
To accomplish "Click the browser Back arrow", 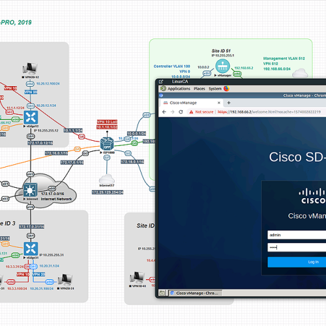I will tap(164, 111).
